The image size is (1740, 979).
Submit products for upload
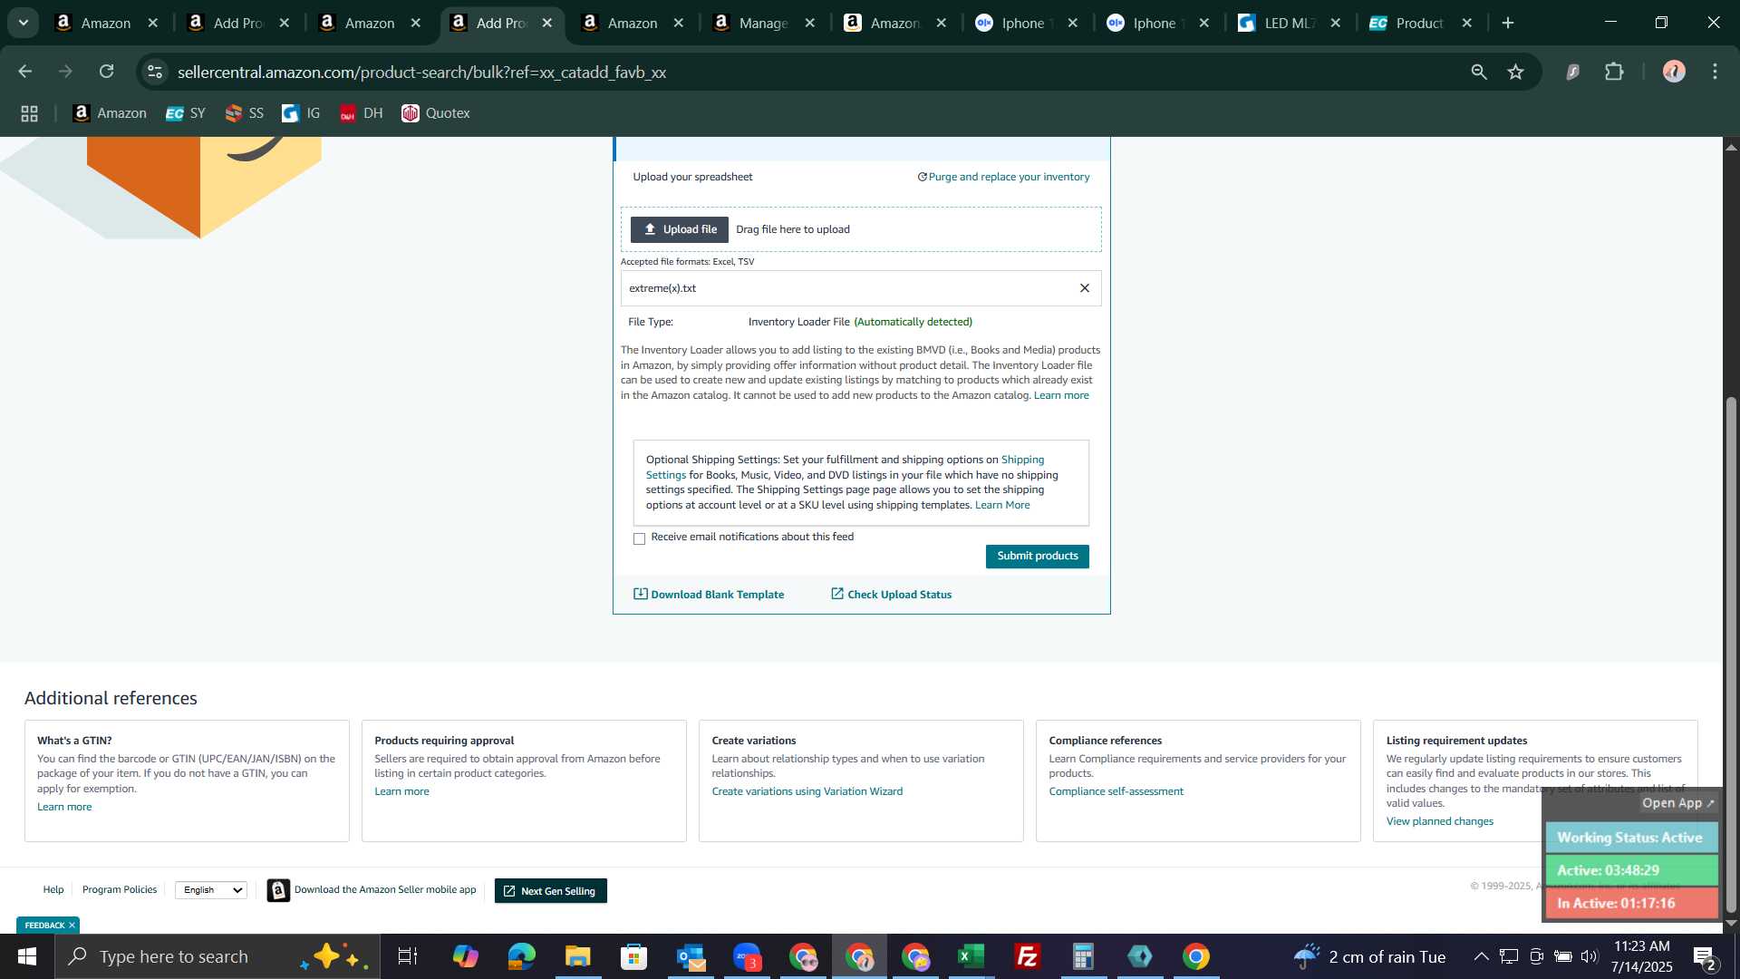click(x=1037, y=556)
